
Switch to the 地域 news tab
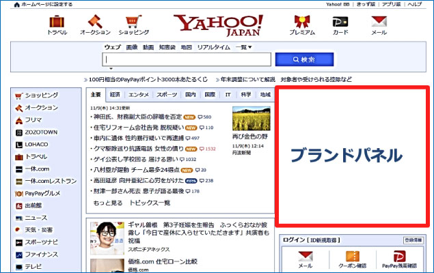tap(265, 95)
